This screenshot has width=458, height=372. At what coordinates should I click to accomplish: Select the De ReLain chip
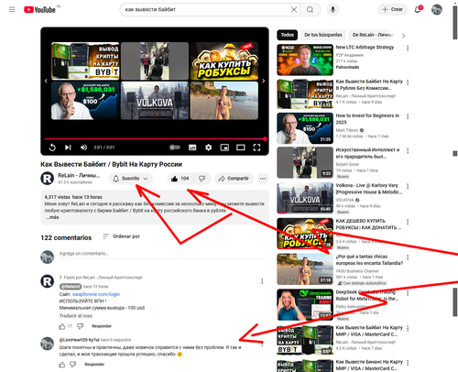[x=373, y=35]
